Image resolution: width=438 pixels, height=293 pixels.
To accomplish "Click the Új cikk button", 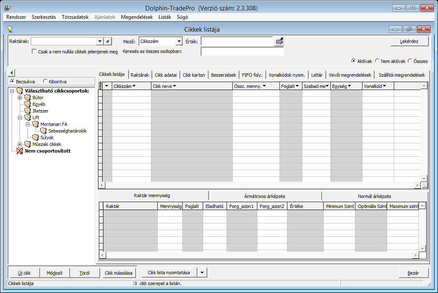I will pos(25,273).
